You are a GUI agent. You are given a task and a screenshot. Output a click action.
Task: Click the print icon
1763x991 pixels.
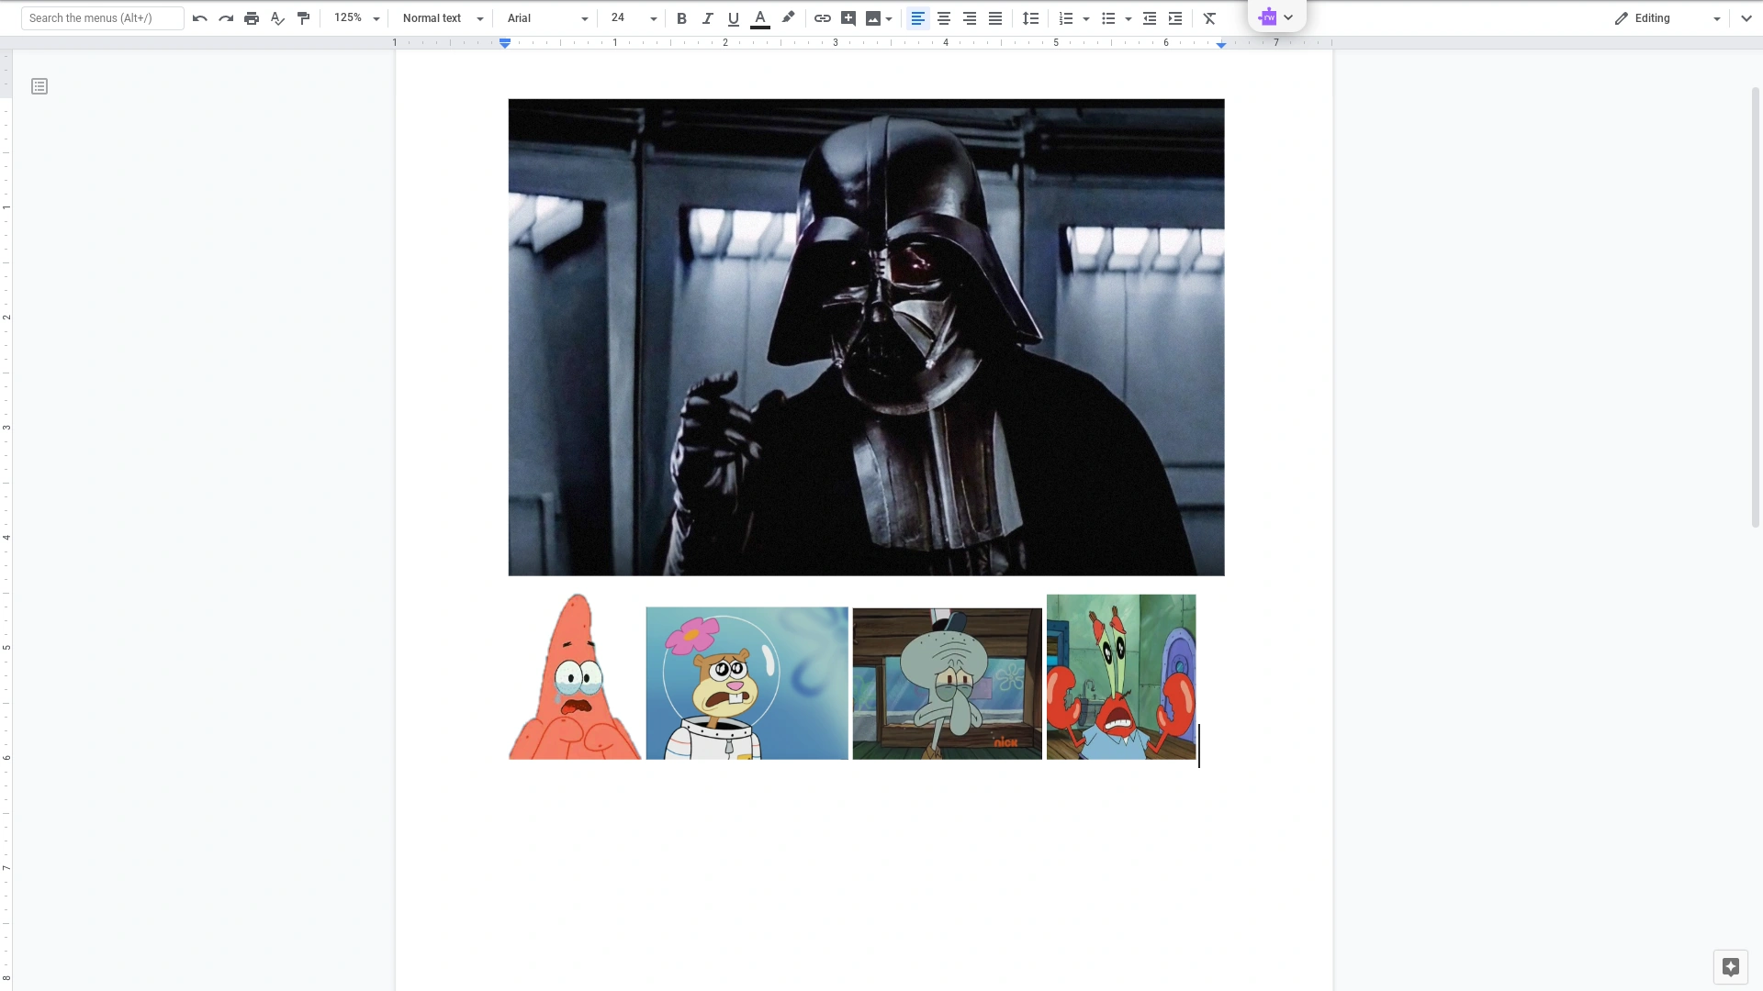tap(252, 18)
